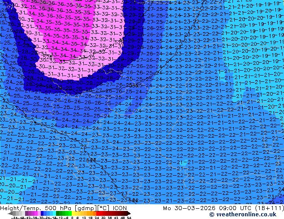This screenshot has width=284, height=219.
Task: Pick the magenta legend swatch
Action: (x=36, y=213)
